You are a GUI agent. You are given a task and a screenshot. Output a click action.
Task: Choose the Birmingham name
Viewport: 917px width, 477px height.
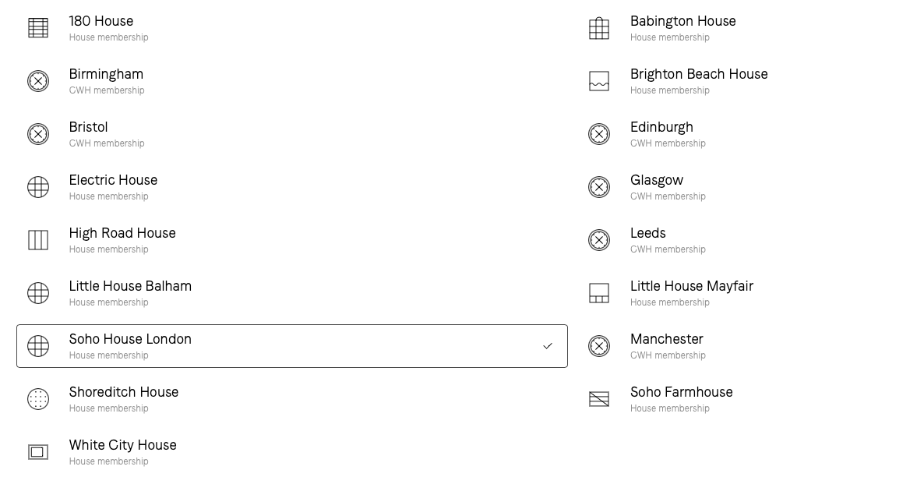coord(106,74)
